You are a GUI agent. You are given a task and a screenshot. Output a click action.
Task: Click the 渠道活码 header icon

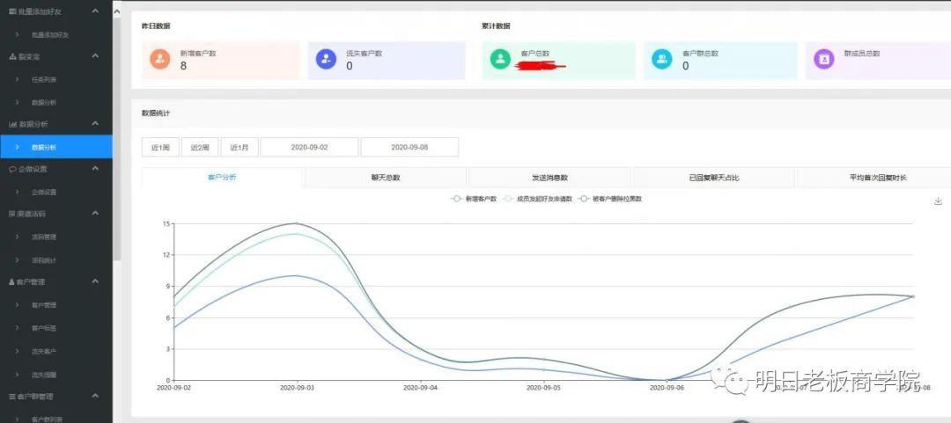pyautogui.click(x=12, y=214)
